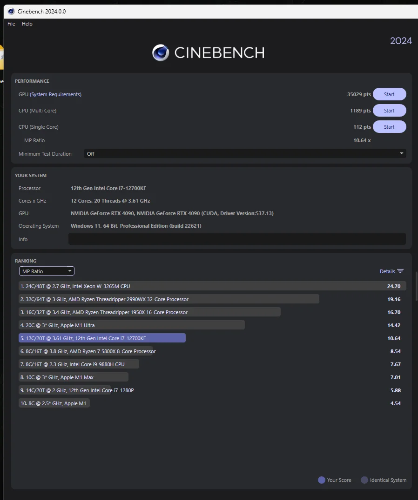Viewport: 418px width, 500px height.
Task: Click the 35029 pts GPU score
Action: (359, 94)
